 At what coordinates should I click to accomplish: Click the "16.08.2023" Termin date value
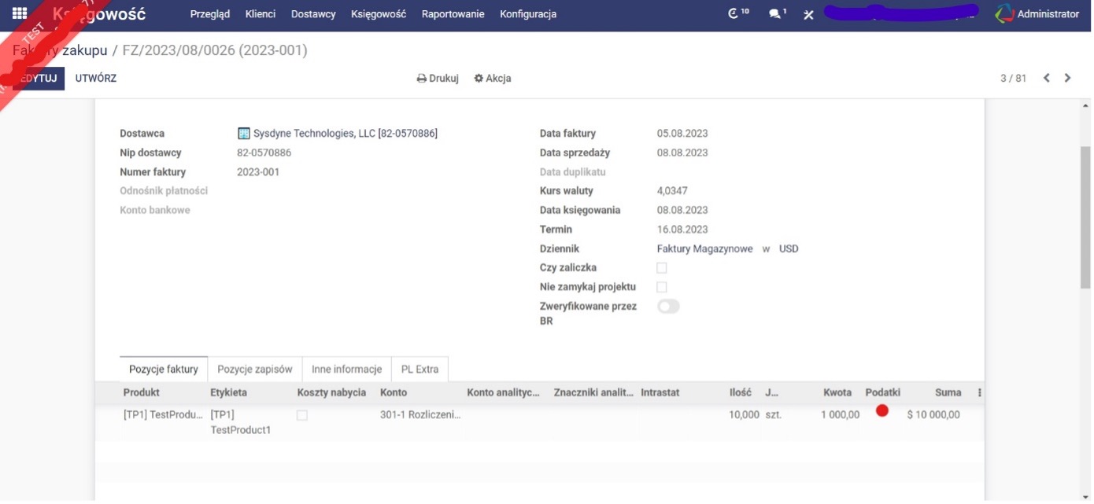pos(682,230)
